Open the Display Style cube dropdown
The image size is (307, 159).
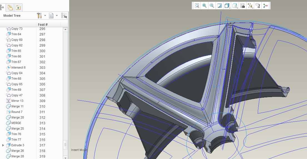point(227,6)
